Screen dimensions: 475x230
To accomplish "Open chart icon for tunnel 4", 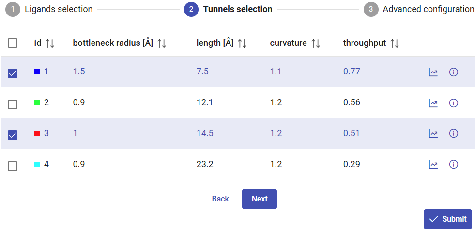I will [x=433, y=165].
